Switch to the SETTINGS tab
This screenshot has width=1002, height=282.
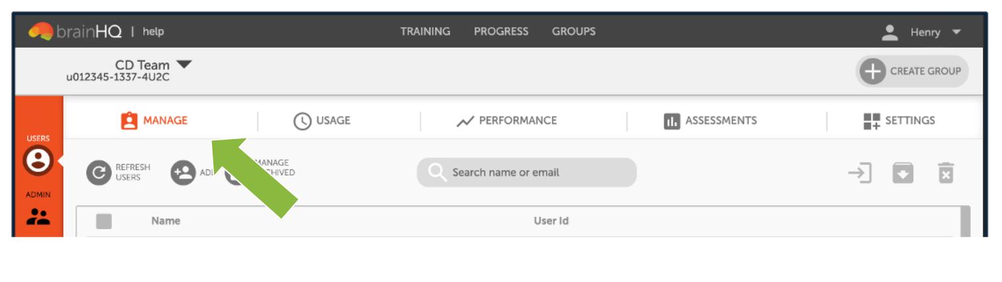tap(899, 121)
